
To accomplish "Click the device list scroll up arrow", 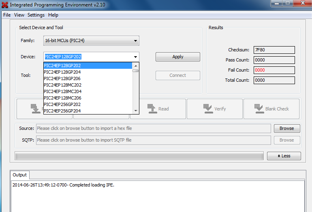I will (x=136, y=66).
